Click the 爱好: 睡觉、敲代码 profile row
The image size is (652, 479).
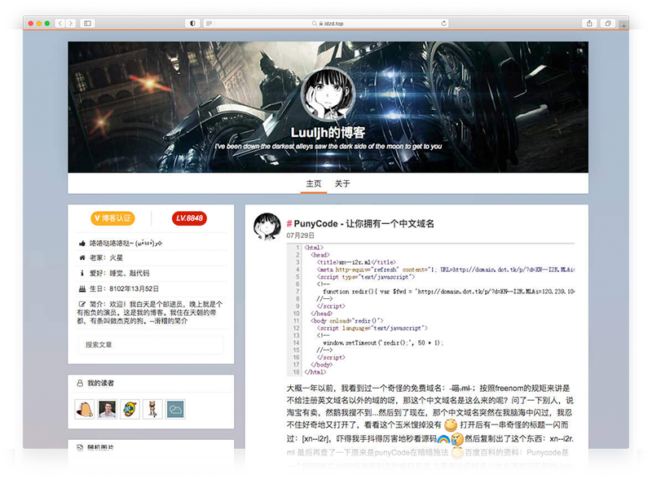(152, 273)
